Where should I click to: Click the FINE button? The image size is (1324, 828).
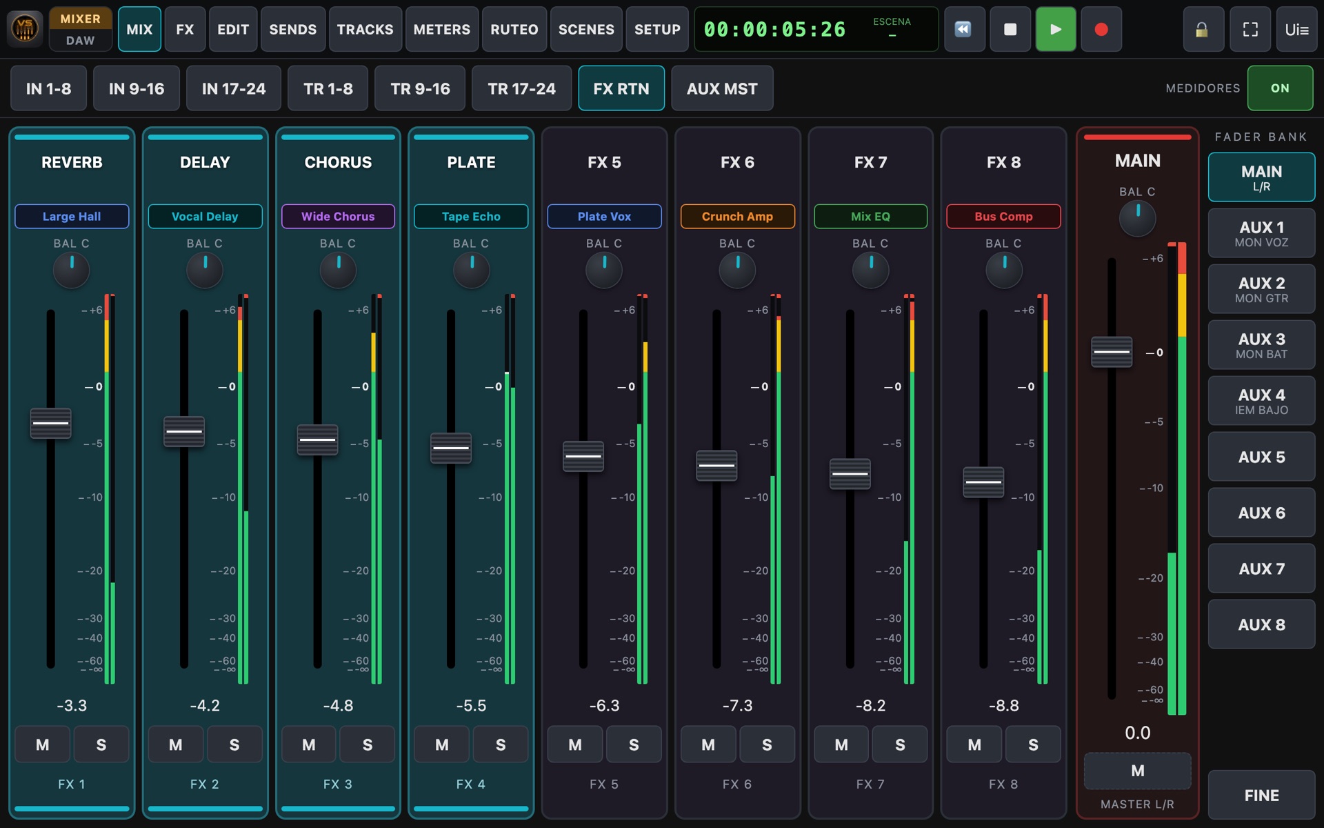pyautogui.click(x=1261, y=796)
